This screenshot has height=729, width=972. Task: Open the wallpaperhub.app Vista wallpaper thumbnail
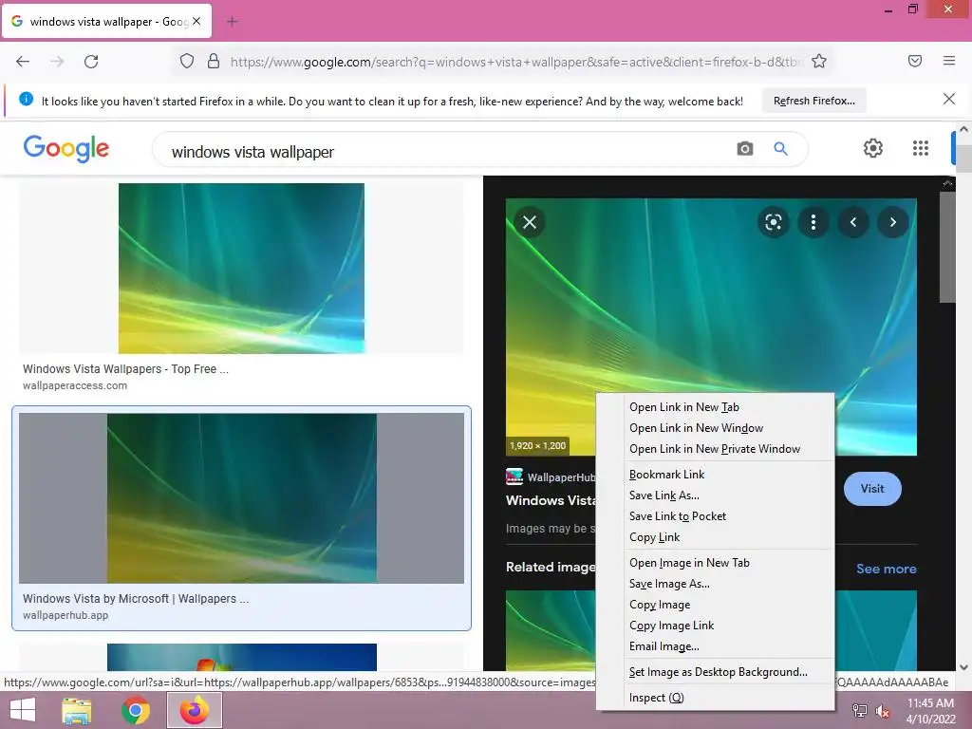pyautogui.click(x=241, y=498)
